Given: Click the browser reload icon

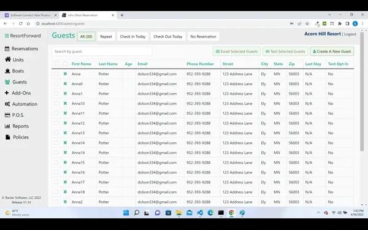Looking at the screenshot, I should (21, 23).
